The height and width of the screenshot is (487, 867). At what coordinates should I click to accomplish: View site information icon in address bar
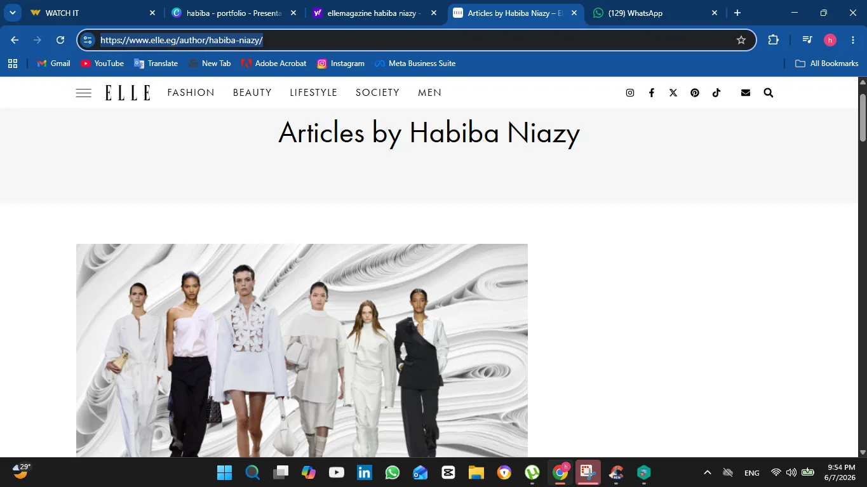point(88,40)
